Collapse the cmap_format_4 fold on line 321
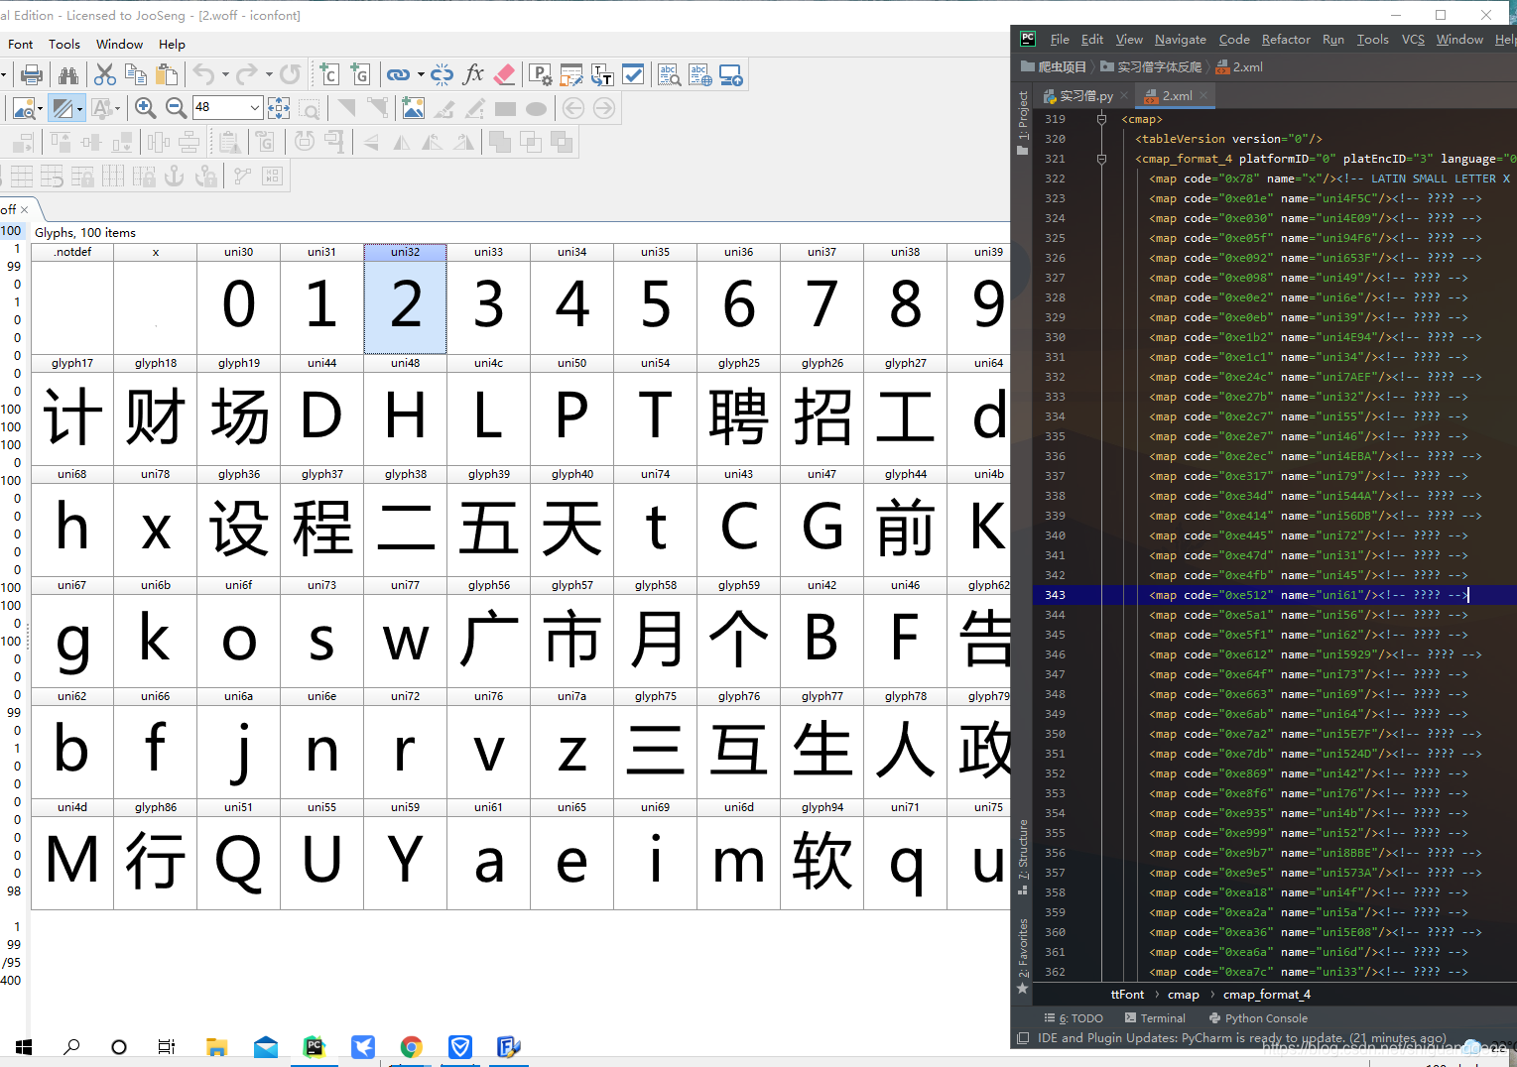 1101,159
